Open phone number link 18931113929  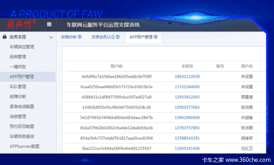click(x=187, y=76)
